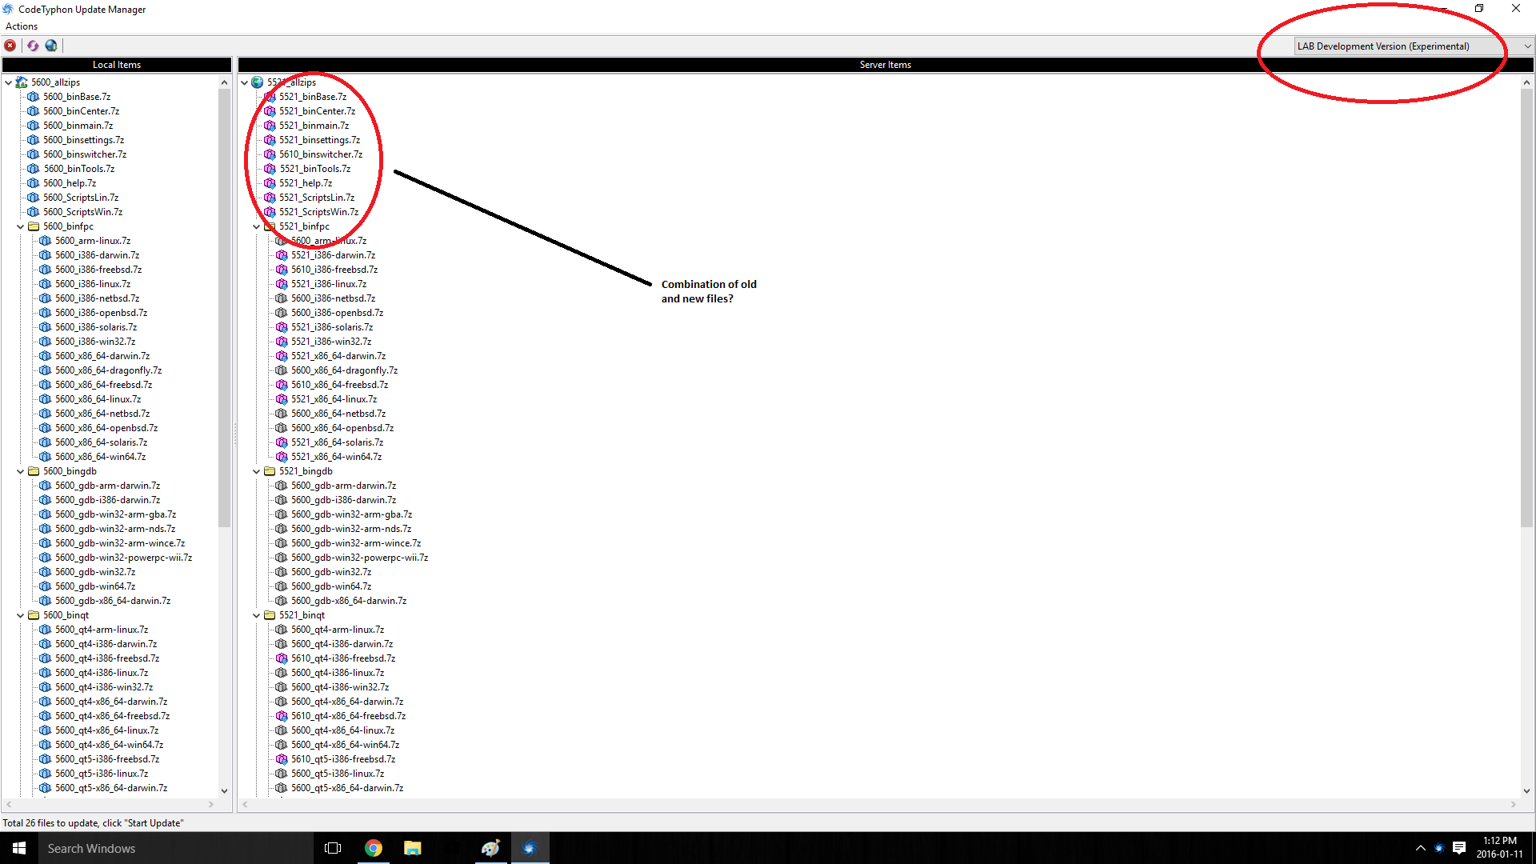Image resolution: width=1536 pixels, height=864 pixels.
Task: Open the Action Center notification icon
Action: point(1459,848)
